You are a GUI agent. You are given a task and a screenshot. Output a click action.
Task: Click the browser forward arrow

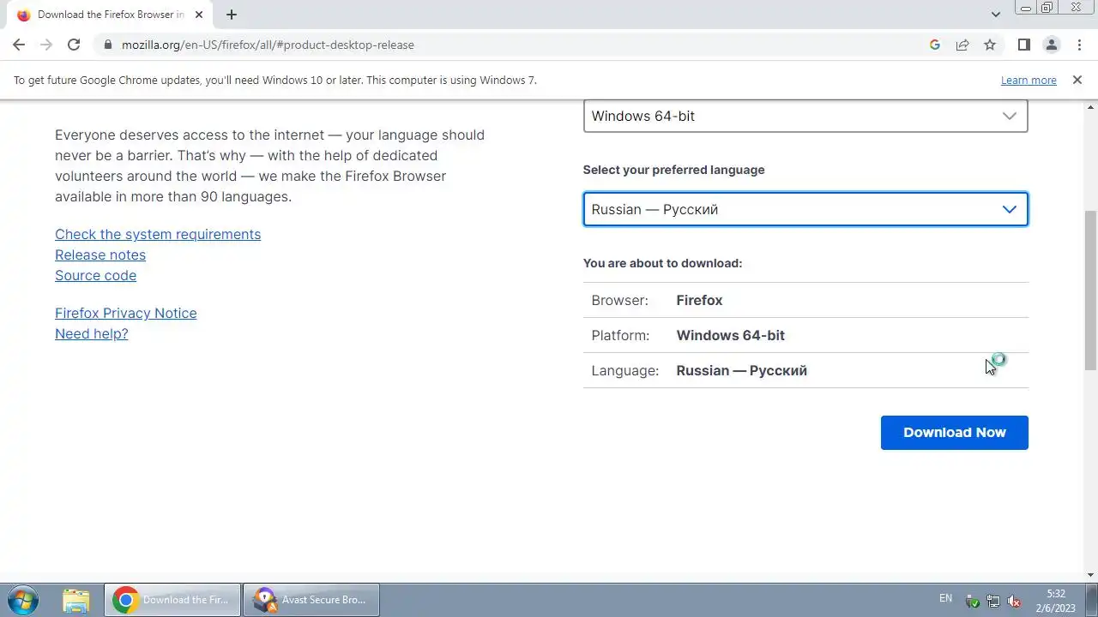coord(46,45)
